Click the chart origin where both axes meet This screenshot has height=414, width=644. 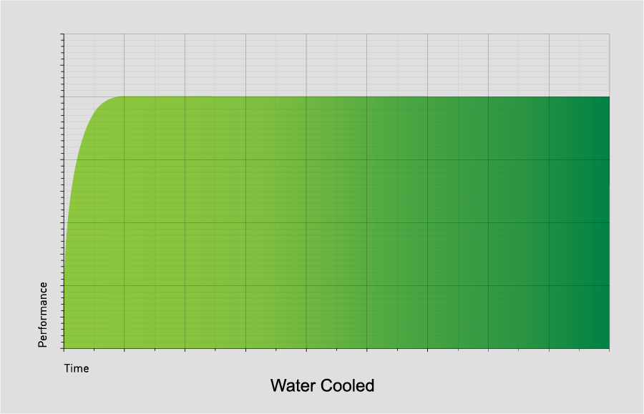[x=64, y=348]
